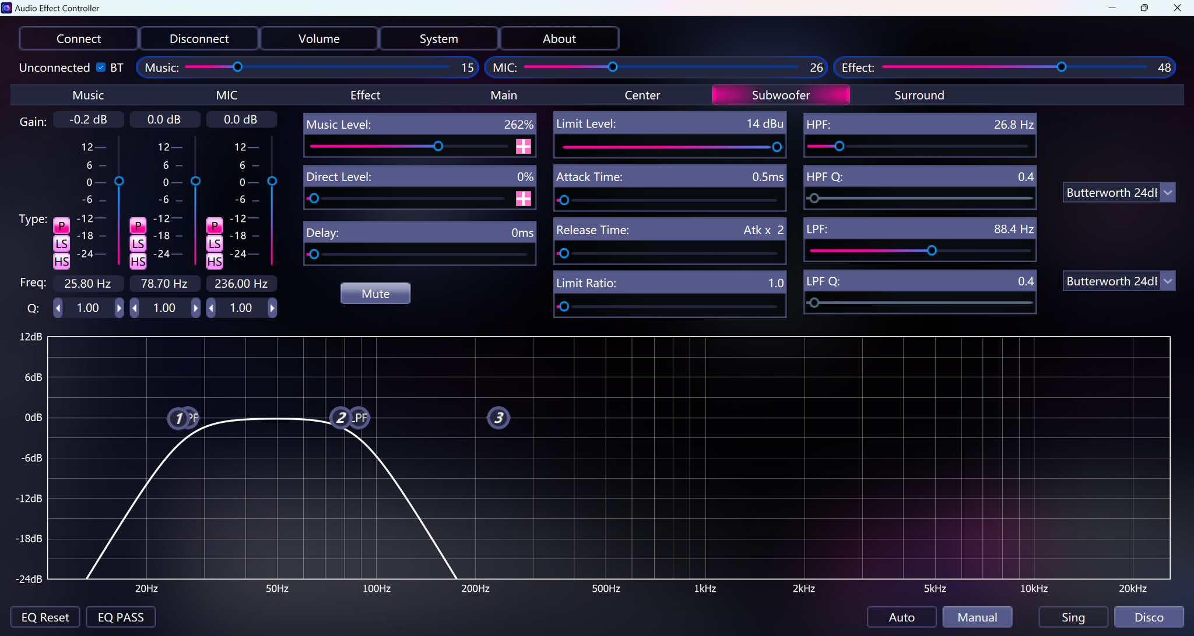Screen dimensions: 1194x636
Task: Select the HS filter type for band 1
Action: [x=61, y=262]
